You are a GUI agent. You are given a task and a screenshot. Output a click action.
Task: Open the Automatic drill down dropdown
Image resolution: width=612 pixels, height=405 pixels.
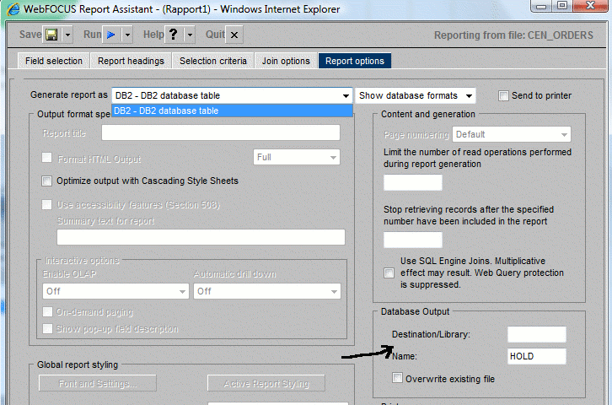(267, 291)
